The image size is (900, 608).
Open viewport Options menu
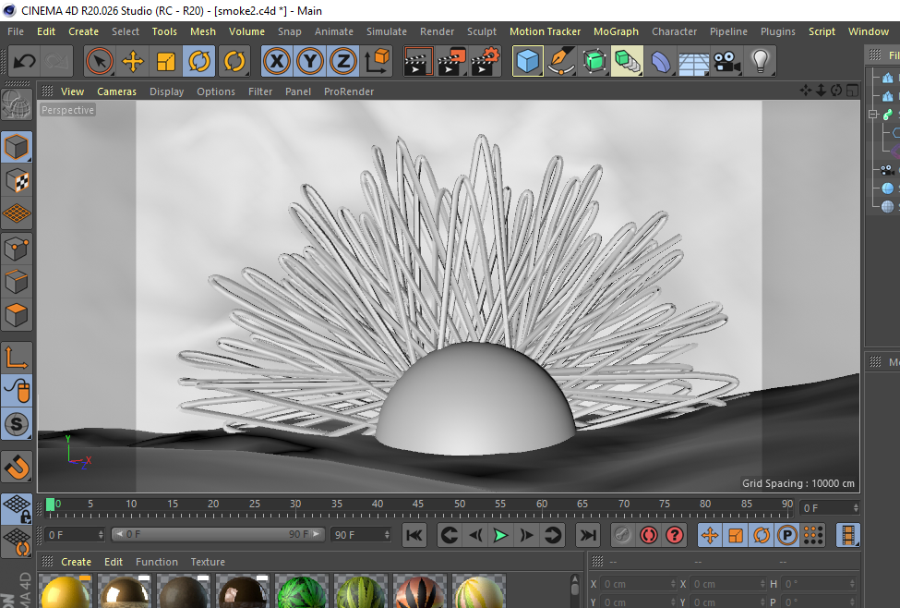[216, 91]
